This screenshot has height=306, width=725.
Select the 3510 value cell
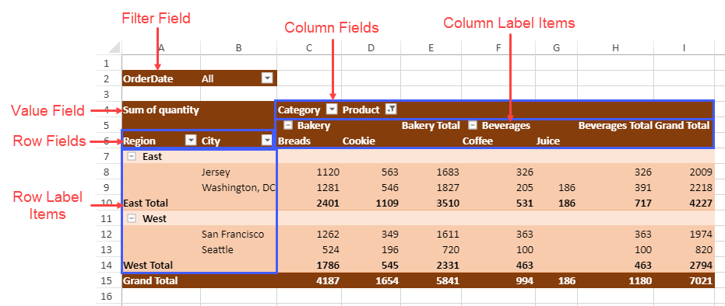(448, 203)
